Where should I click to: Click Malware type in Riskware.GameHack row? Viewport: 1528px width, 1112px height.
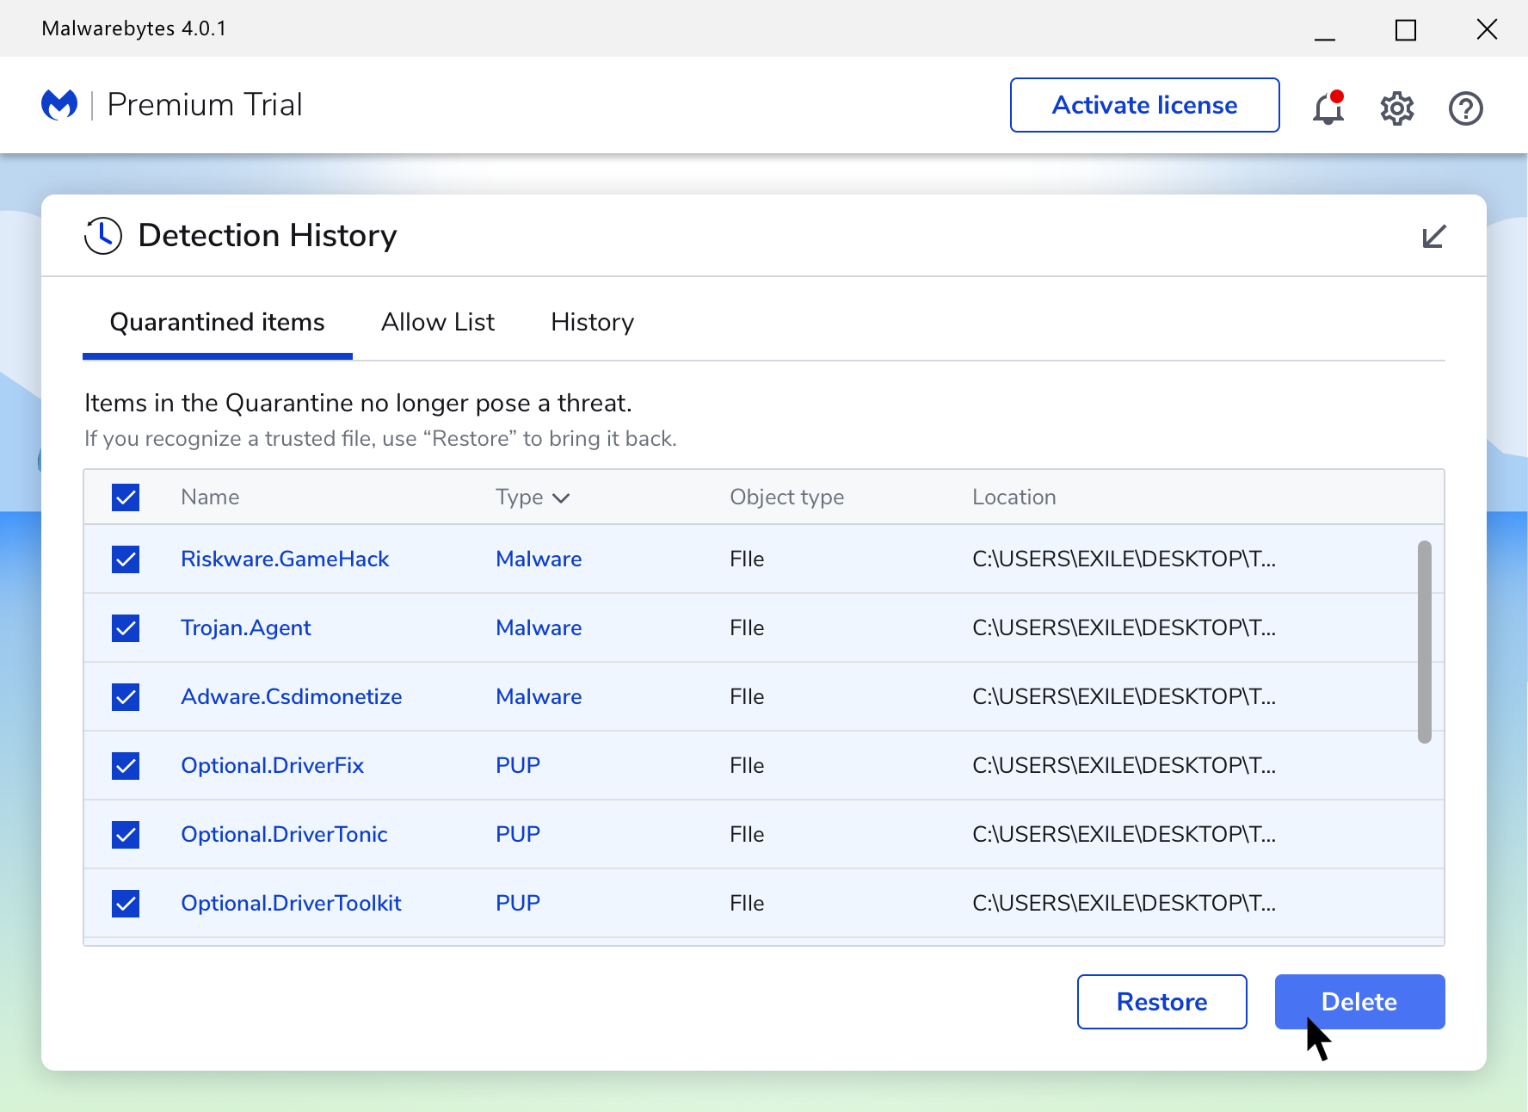point(539,559)
